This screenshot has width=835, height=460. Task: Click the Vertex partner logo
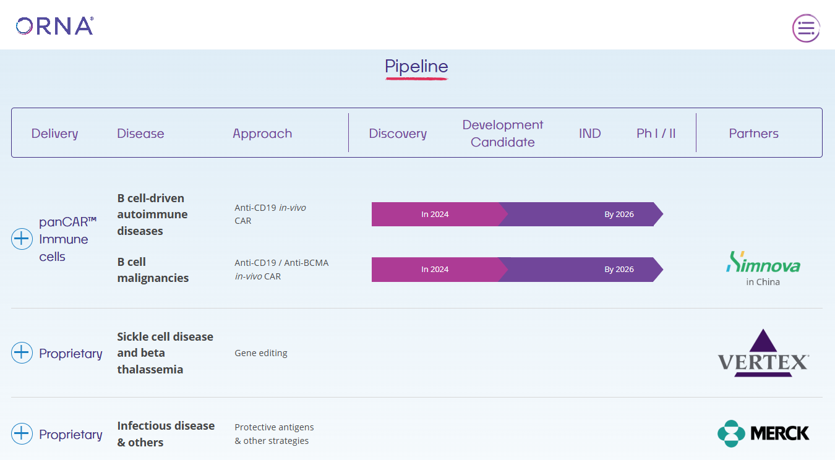click(x=763, y=353)
